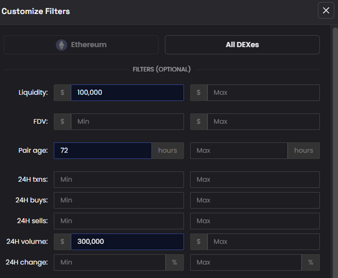Click the 24H sells Max field

255,221
